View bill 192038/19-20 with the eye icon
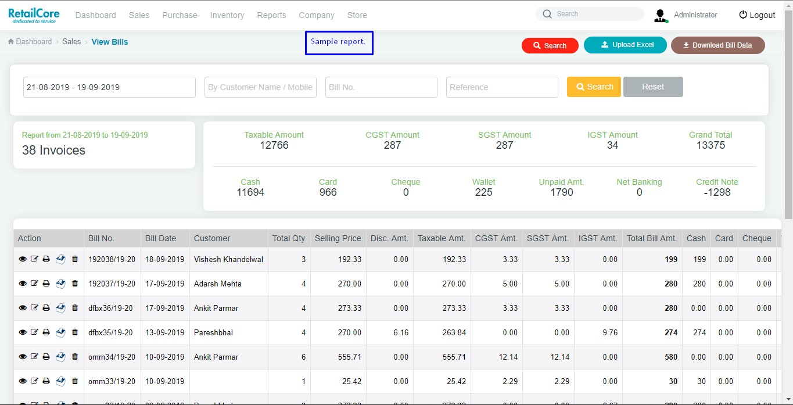The image size is (793, 405). (23, 259)
